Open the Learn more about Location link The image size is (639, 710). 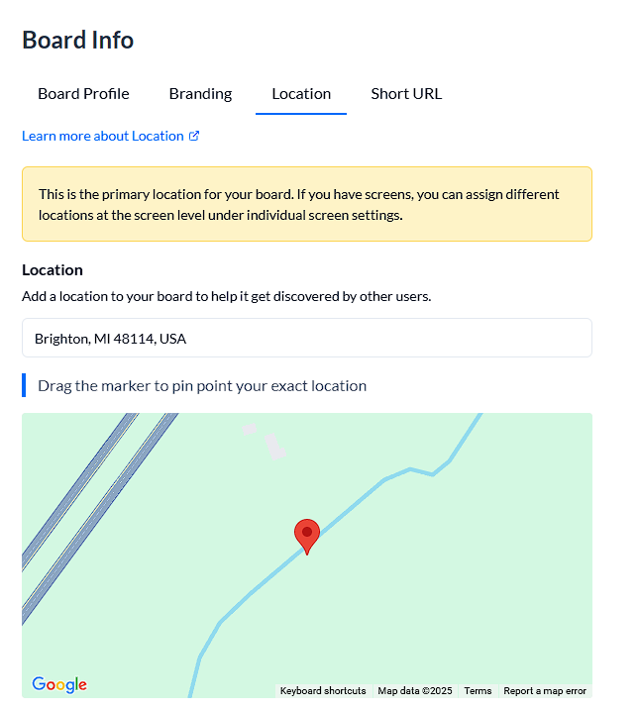pyautogui.click(x=103, y=136)
